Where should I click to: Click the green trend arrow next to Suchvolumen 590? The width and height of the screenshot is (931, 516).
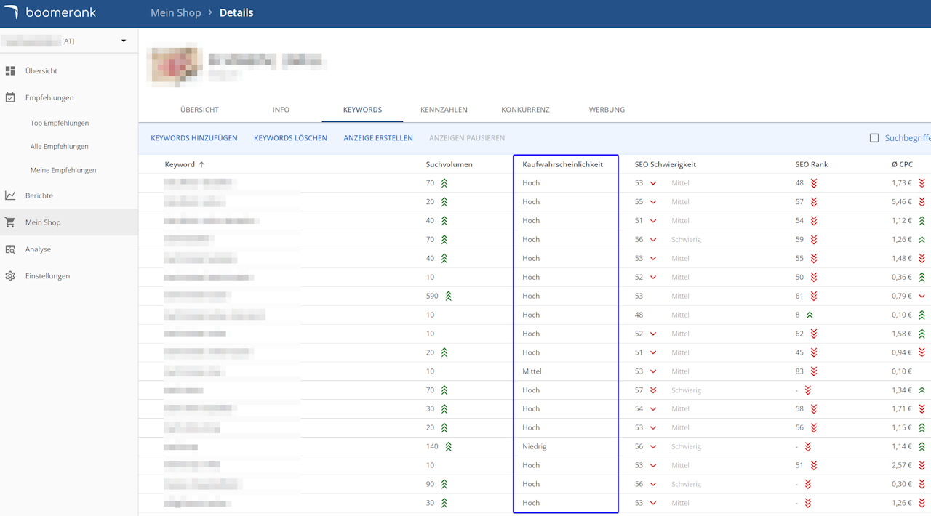[x=448, y=297]
